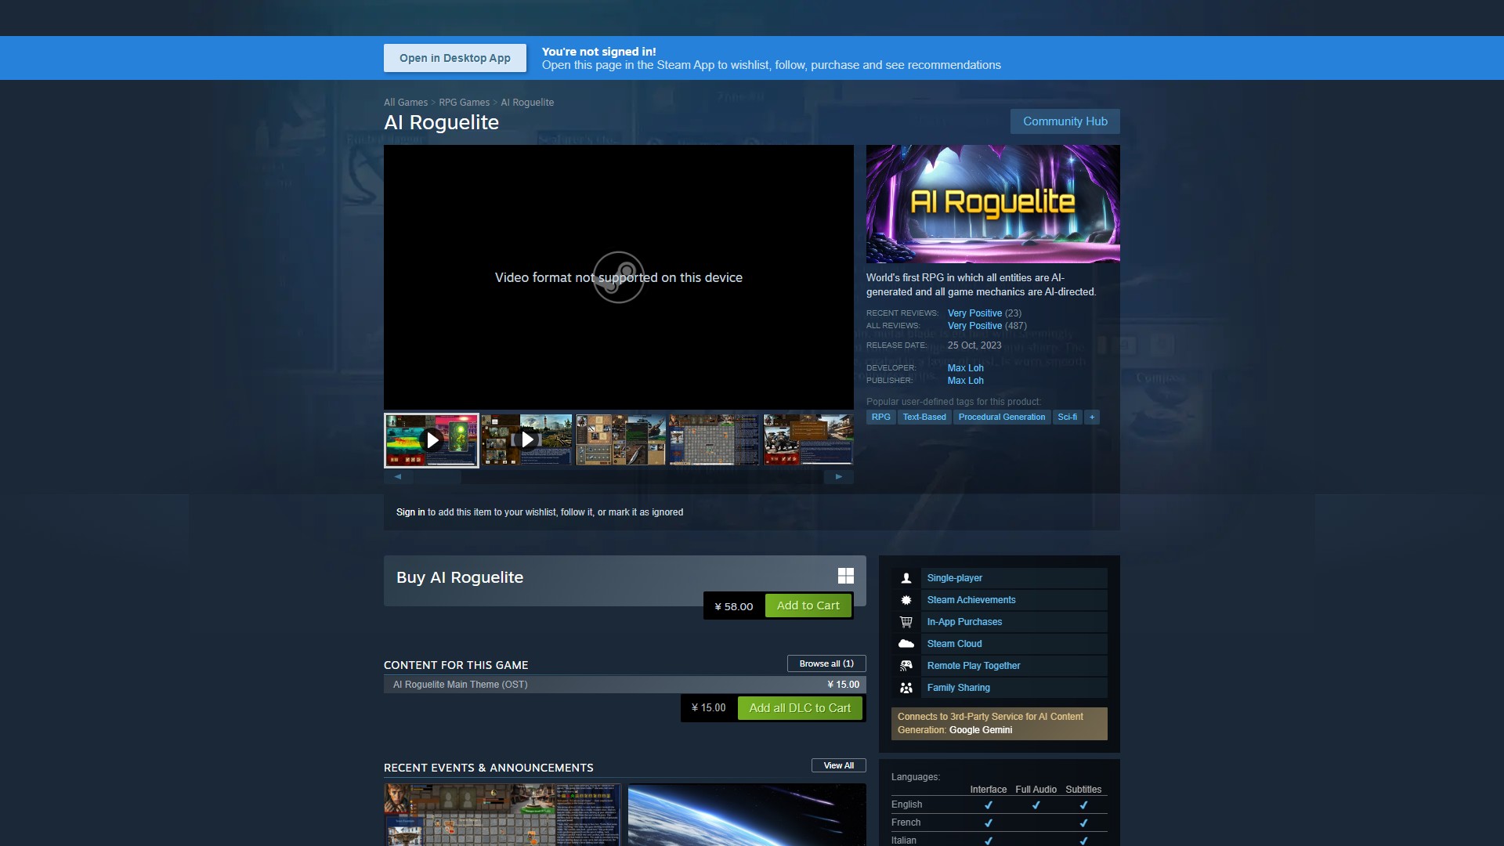Open the Community Hub
1504x846 pixels.
click(x=1065, y=121)
